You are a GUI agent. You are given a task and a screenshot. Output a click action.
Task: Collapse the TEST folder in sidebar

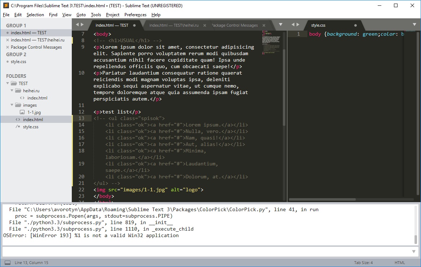(8, 83)
